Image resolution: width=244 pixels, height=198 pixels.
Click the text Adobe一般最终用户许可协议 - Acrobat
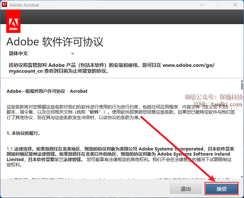click(x=47, y=91)
